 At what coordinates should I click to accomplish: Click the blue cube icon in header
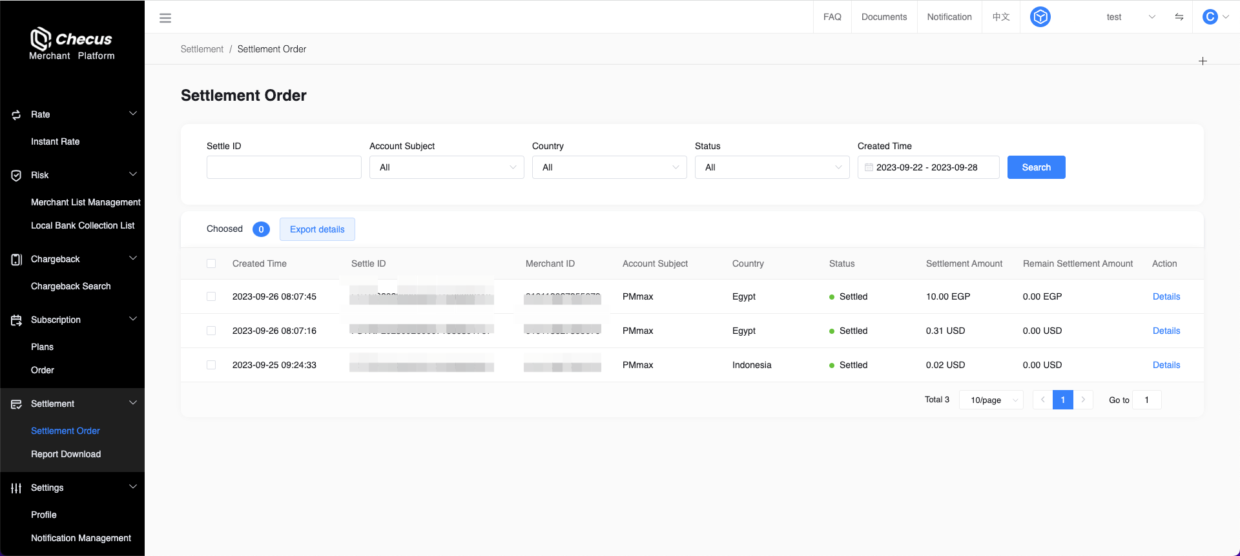click(x=1040, y=17)
